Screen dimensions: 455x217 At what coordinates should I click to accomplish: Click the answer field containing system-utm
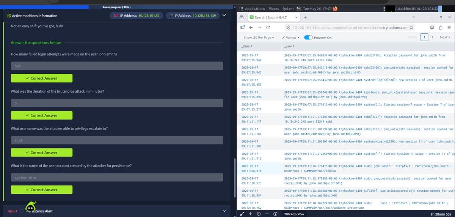tap(117, 177)
